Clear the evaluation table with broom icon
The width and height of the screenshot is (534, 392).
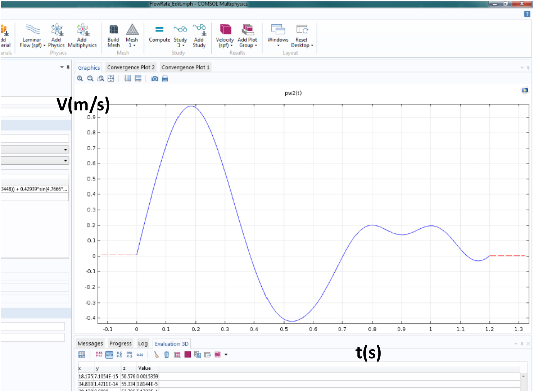[x=157, y=355]
